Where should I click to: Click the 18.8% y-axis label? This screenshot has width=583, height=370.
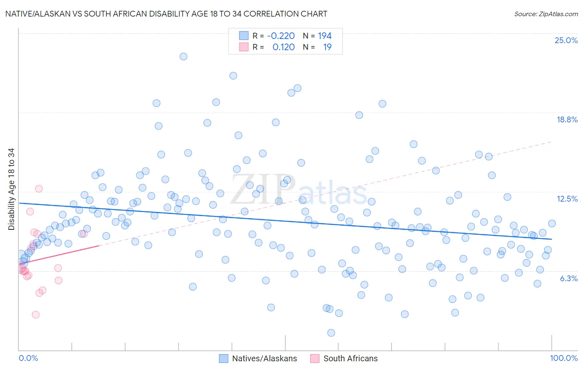coord(567,119)
